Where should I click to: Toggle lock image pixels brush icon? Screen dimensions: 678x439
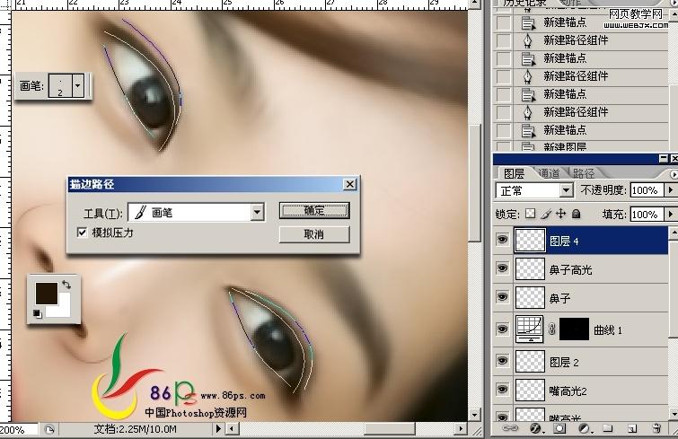tap(546, 214)
